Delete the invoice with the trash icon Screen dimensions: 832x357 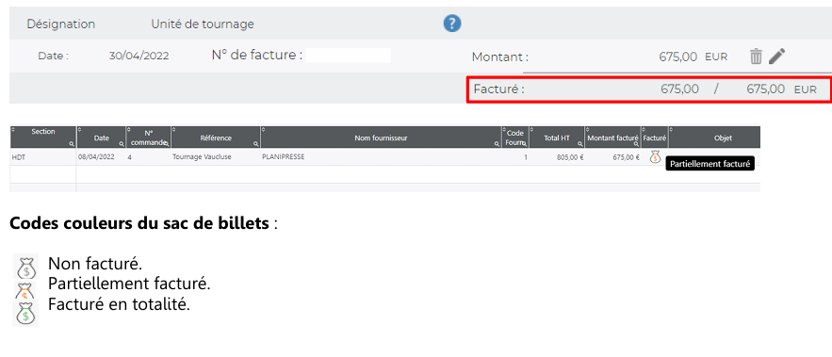[x=756, y=57]
